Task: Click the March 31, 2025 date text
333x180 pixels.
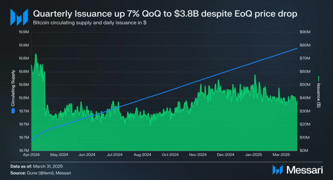Action: (48, 166)
